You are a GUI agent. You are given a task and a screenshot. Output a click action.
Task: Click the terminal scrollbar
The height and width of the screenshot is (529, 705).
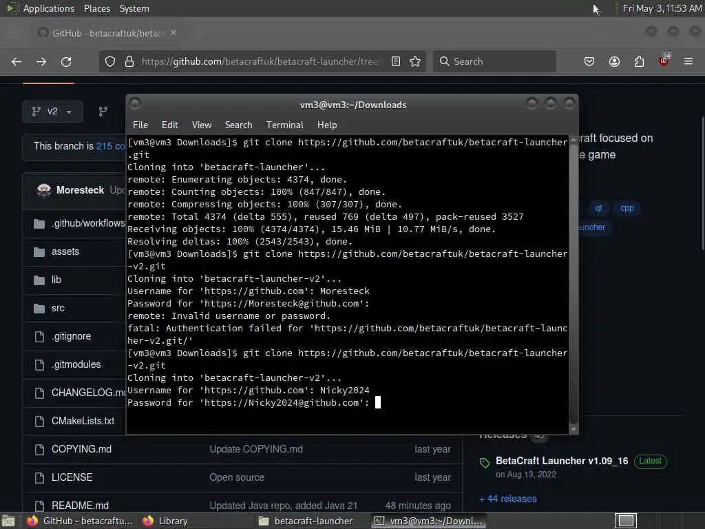pos(574,283)
